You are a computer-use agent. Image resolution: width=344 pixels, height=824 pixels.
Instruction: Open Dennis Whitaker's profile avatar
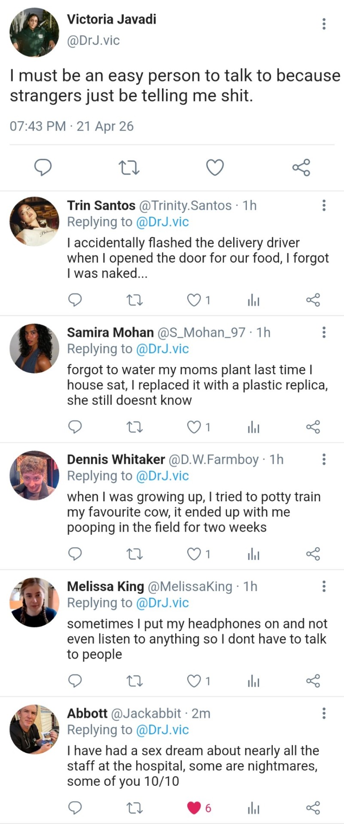(34, 475)
